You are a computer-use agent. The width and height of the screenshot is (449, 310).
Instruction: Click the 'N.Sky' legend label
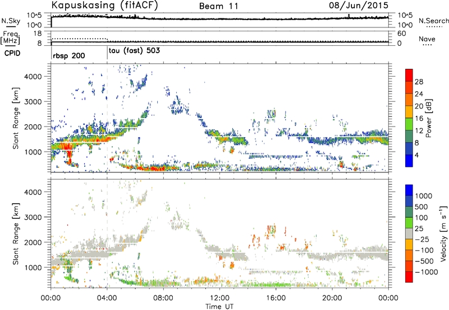click(x=11, y=21)
